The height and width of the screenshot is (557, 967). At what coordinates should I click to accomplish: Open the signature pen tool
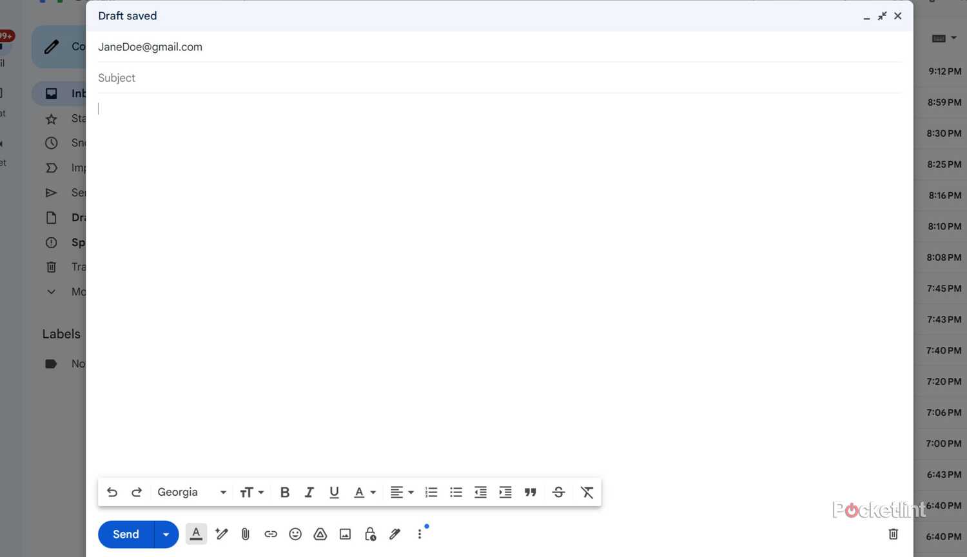[x=395, y=534]
